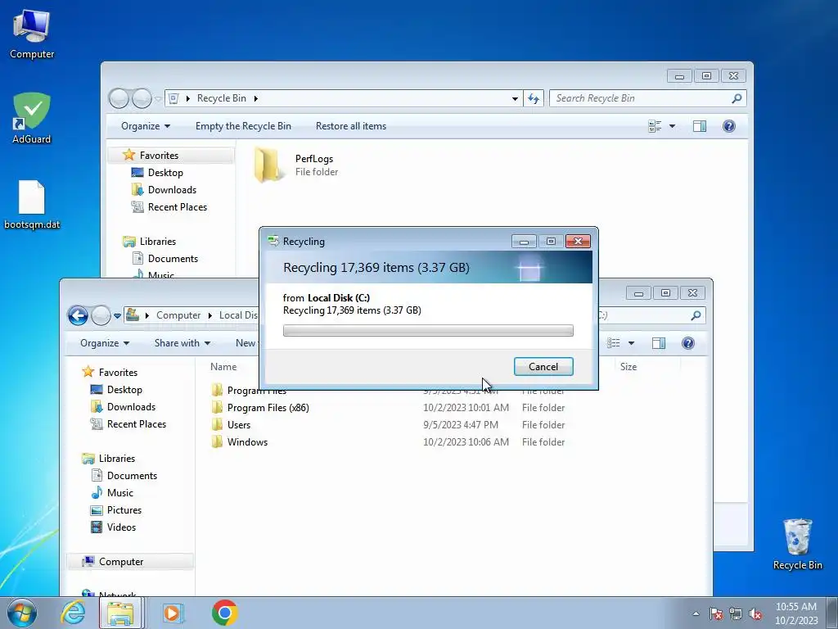Screen dimensions: 838x629
Task: Open the taskbar clock showing 10:55 AM
Action: pos(796,613)
